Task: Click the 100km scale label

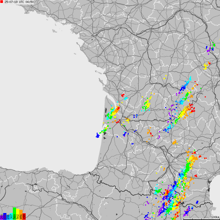Action: (215, 217)
